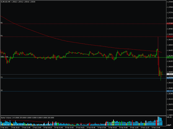Click the 1.35345 price scale value
This screenshot has width=173, height=129.
click(x=170, y=94)
